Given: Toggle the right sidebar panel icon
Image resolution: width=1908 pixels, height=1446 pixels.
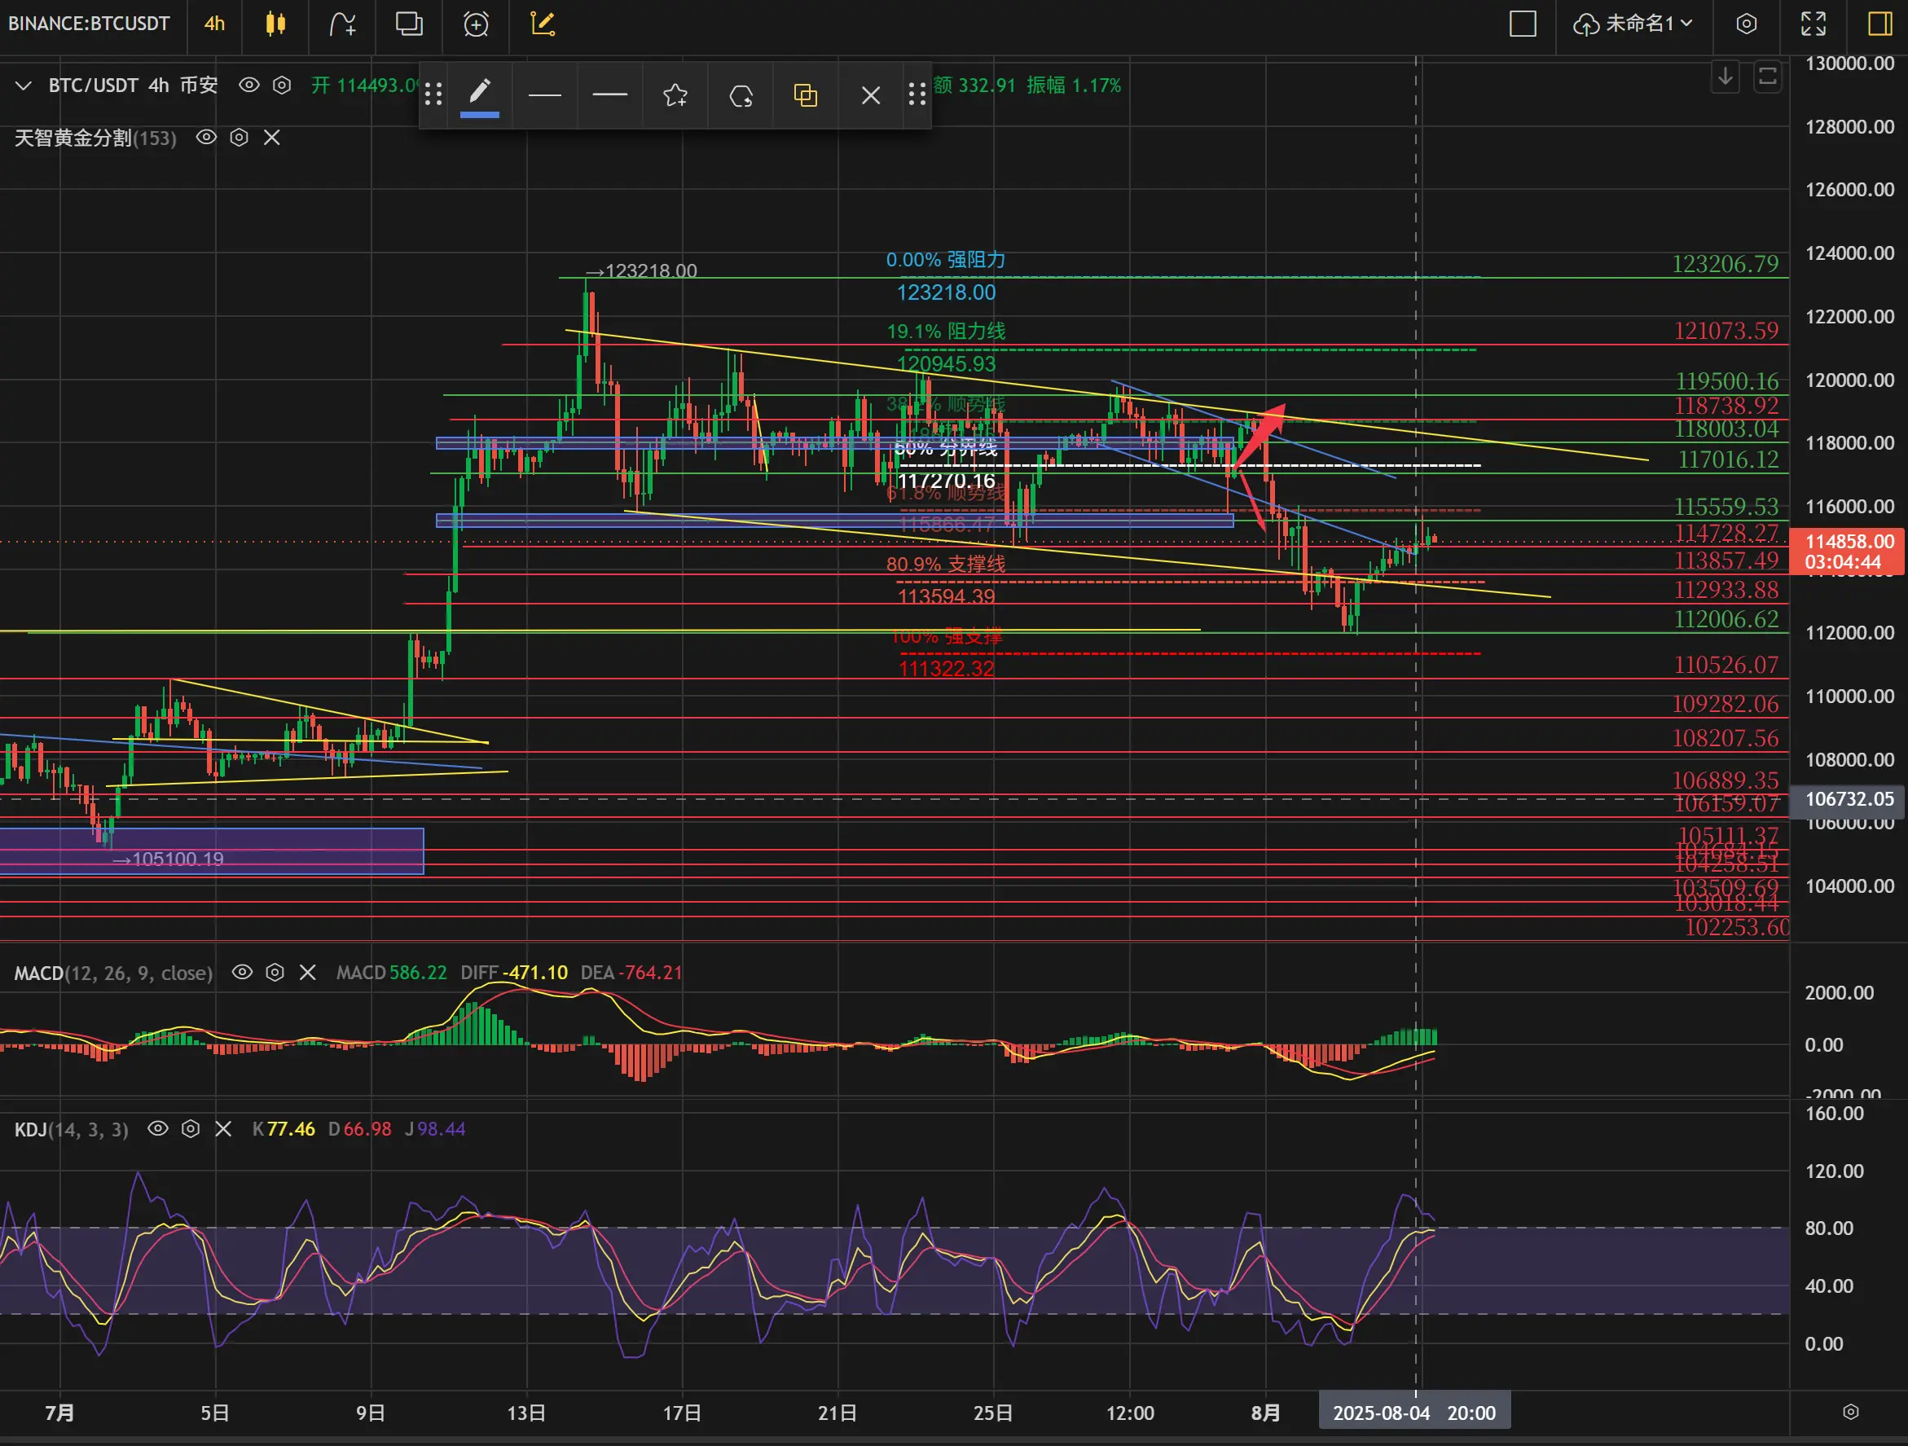Looking at the screenshot, I should coord(1879,24).
